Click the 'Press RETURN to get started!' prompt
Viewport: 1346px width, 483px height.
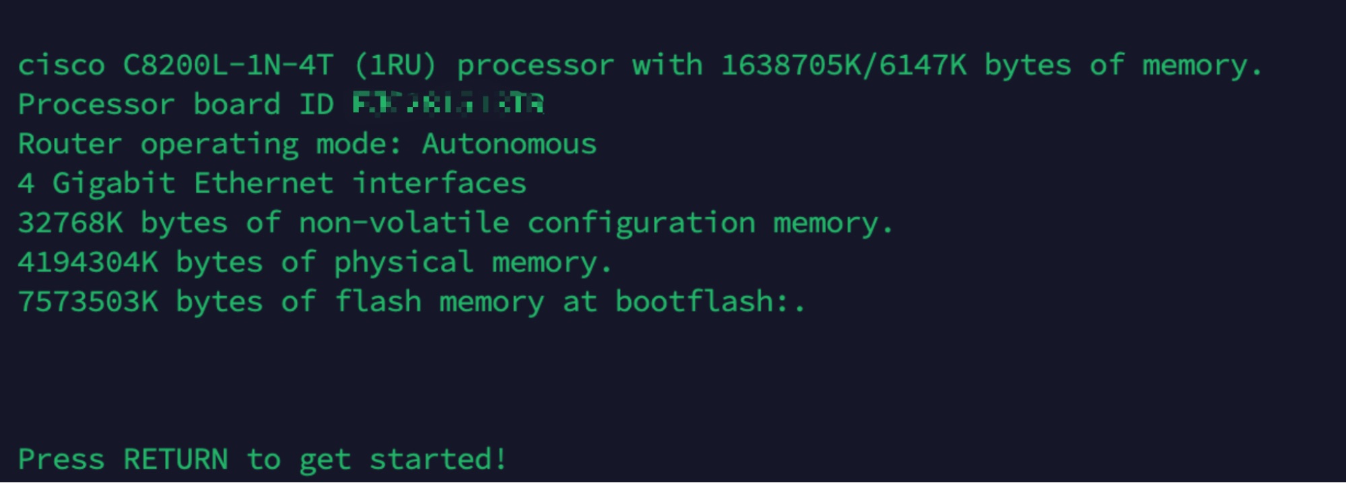click(x=262, y=460)
